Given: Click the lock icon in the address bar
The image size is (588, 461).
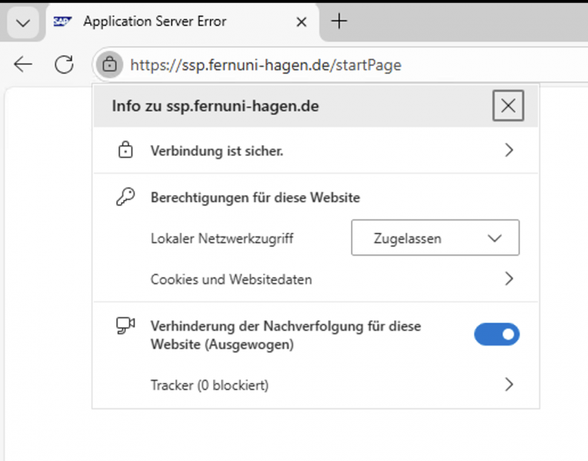Looking at the screenshot, I should [110, 65].
